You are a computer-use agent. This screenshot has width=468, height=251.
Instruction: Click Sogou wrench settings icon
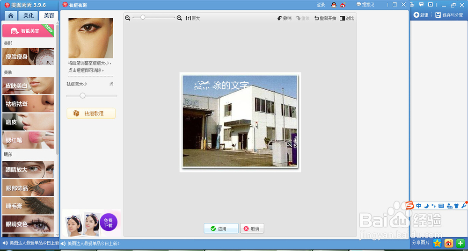464,206
